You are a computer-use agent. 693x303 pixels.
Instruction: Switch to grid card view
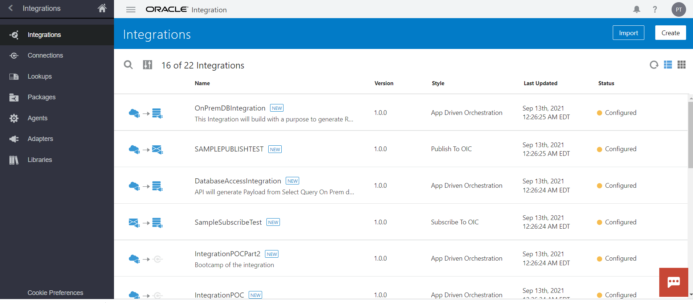(x=681, y=65)
